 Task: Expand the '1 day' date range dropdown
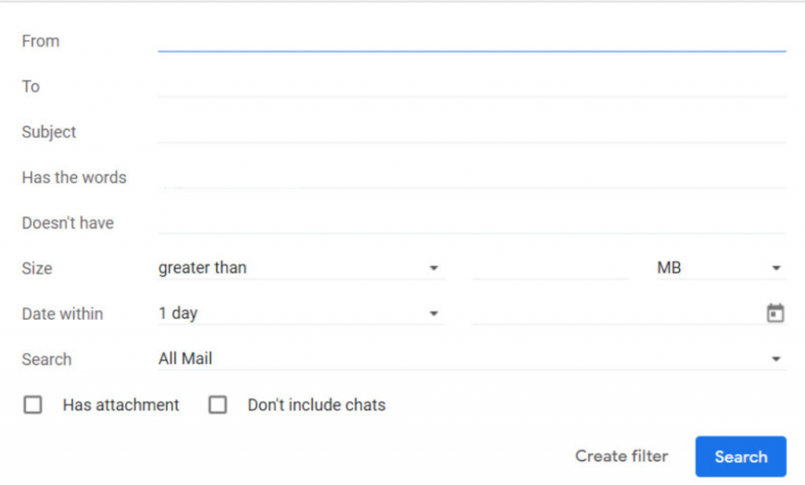click(x=301, y=313)
